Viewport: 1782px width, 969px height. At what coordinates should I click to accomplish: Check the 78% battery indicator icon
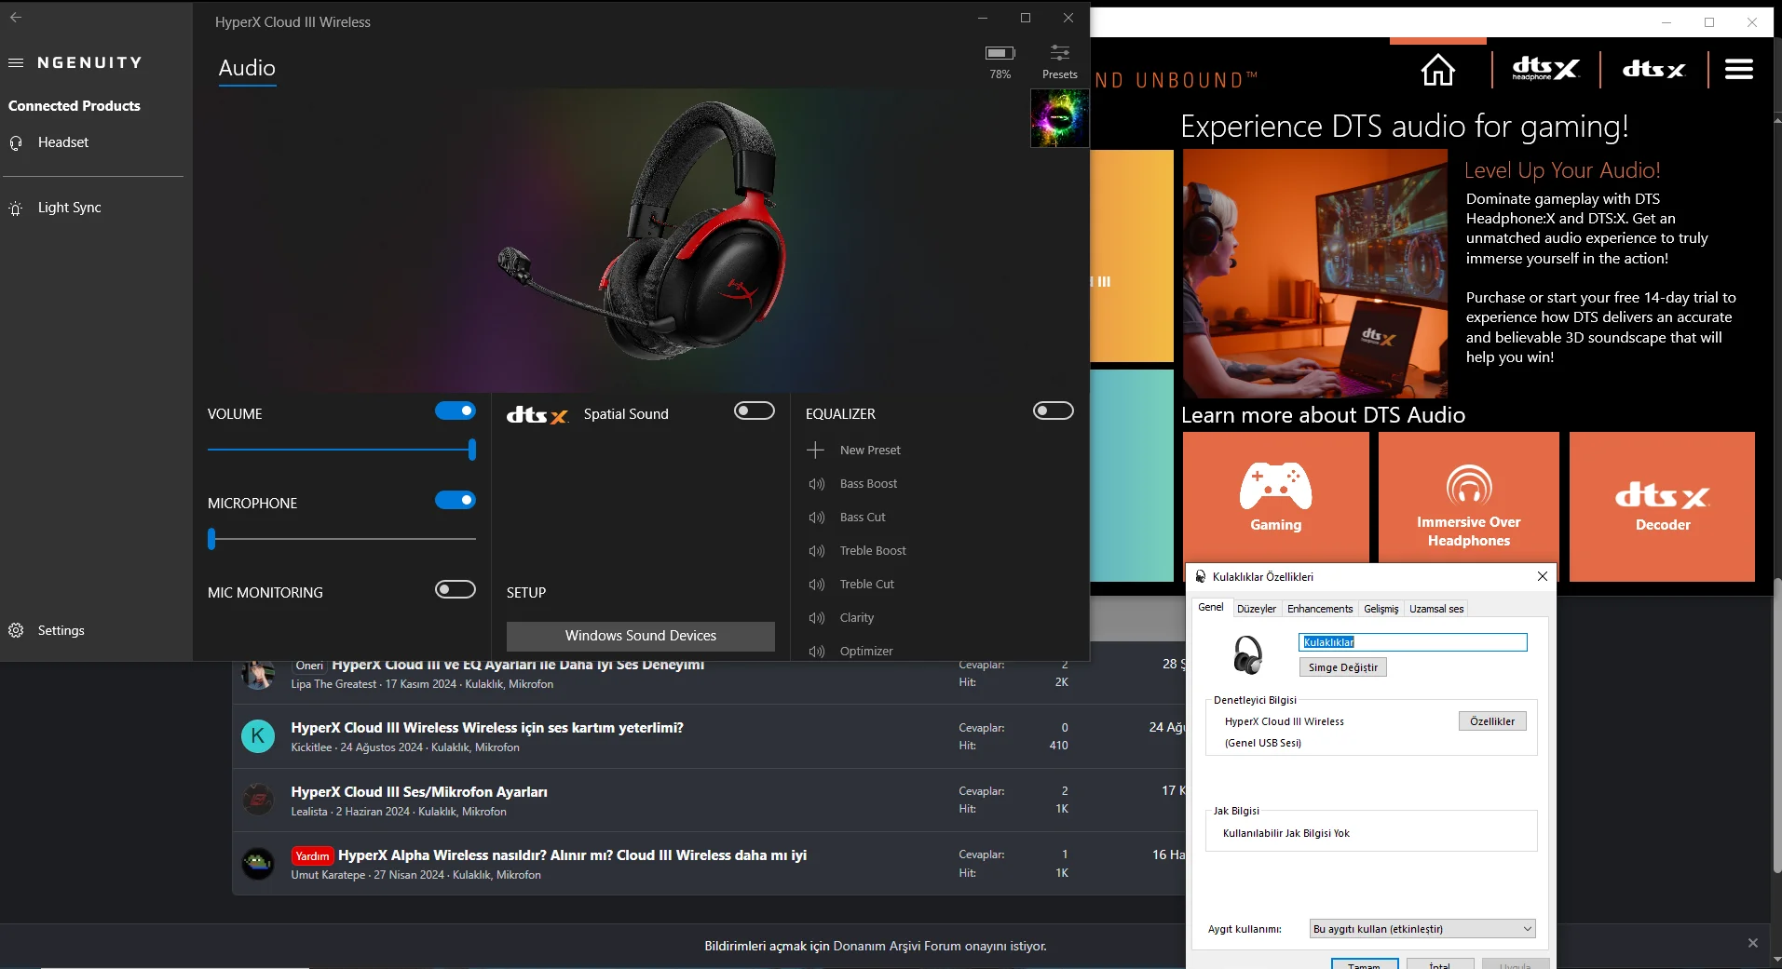click(x=1000, y=53)
